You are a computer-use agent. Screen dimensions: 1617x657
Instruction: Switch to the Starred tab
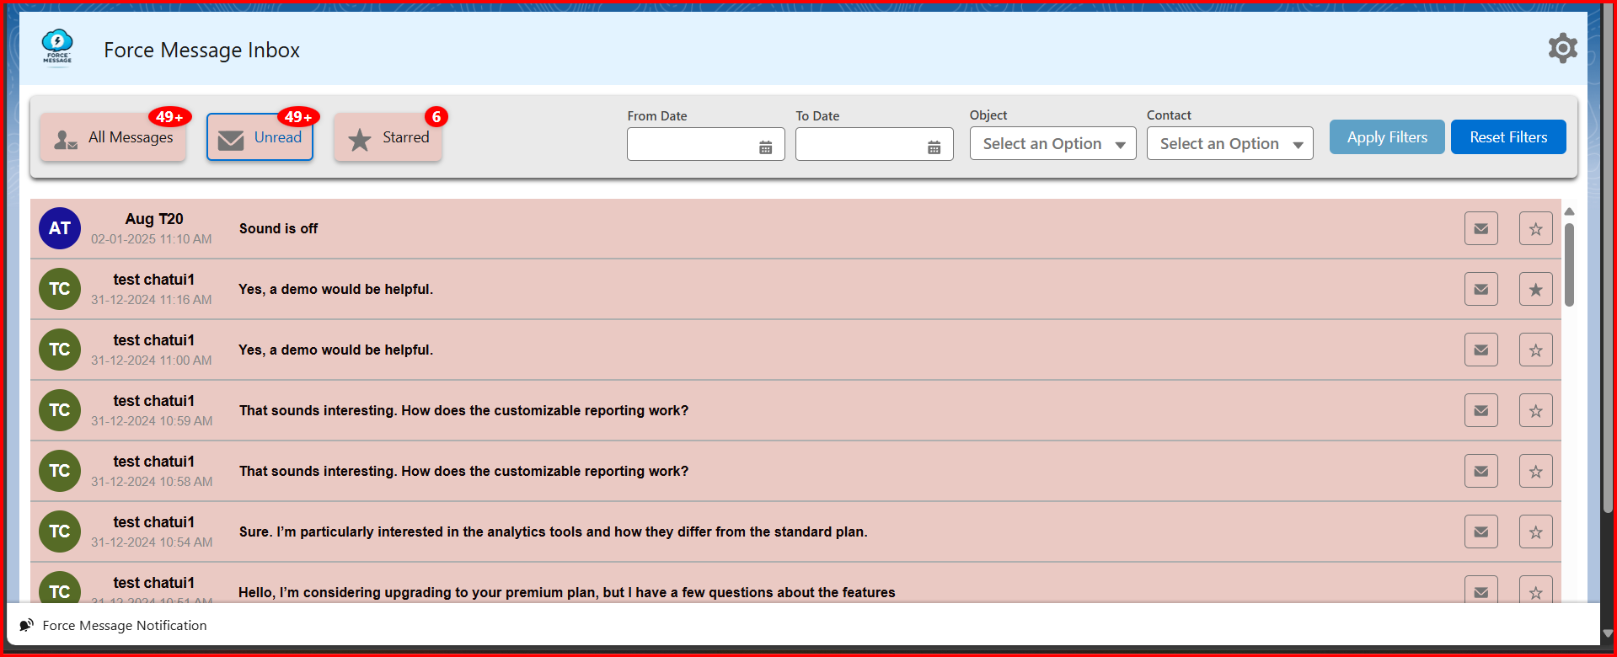point(388,137)
